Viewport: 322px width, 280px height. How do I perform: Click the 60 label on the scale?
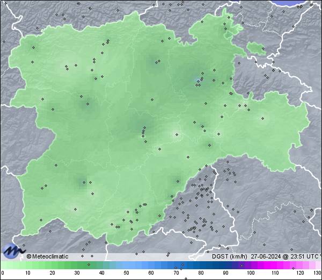pyautogui.click(x=151, y=273)
